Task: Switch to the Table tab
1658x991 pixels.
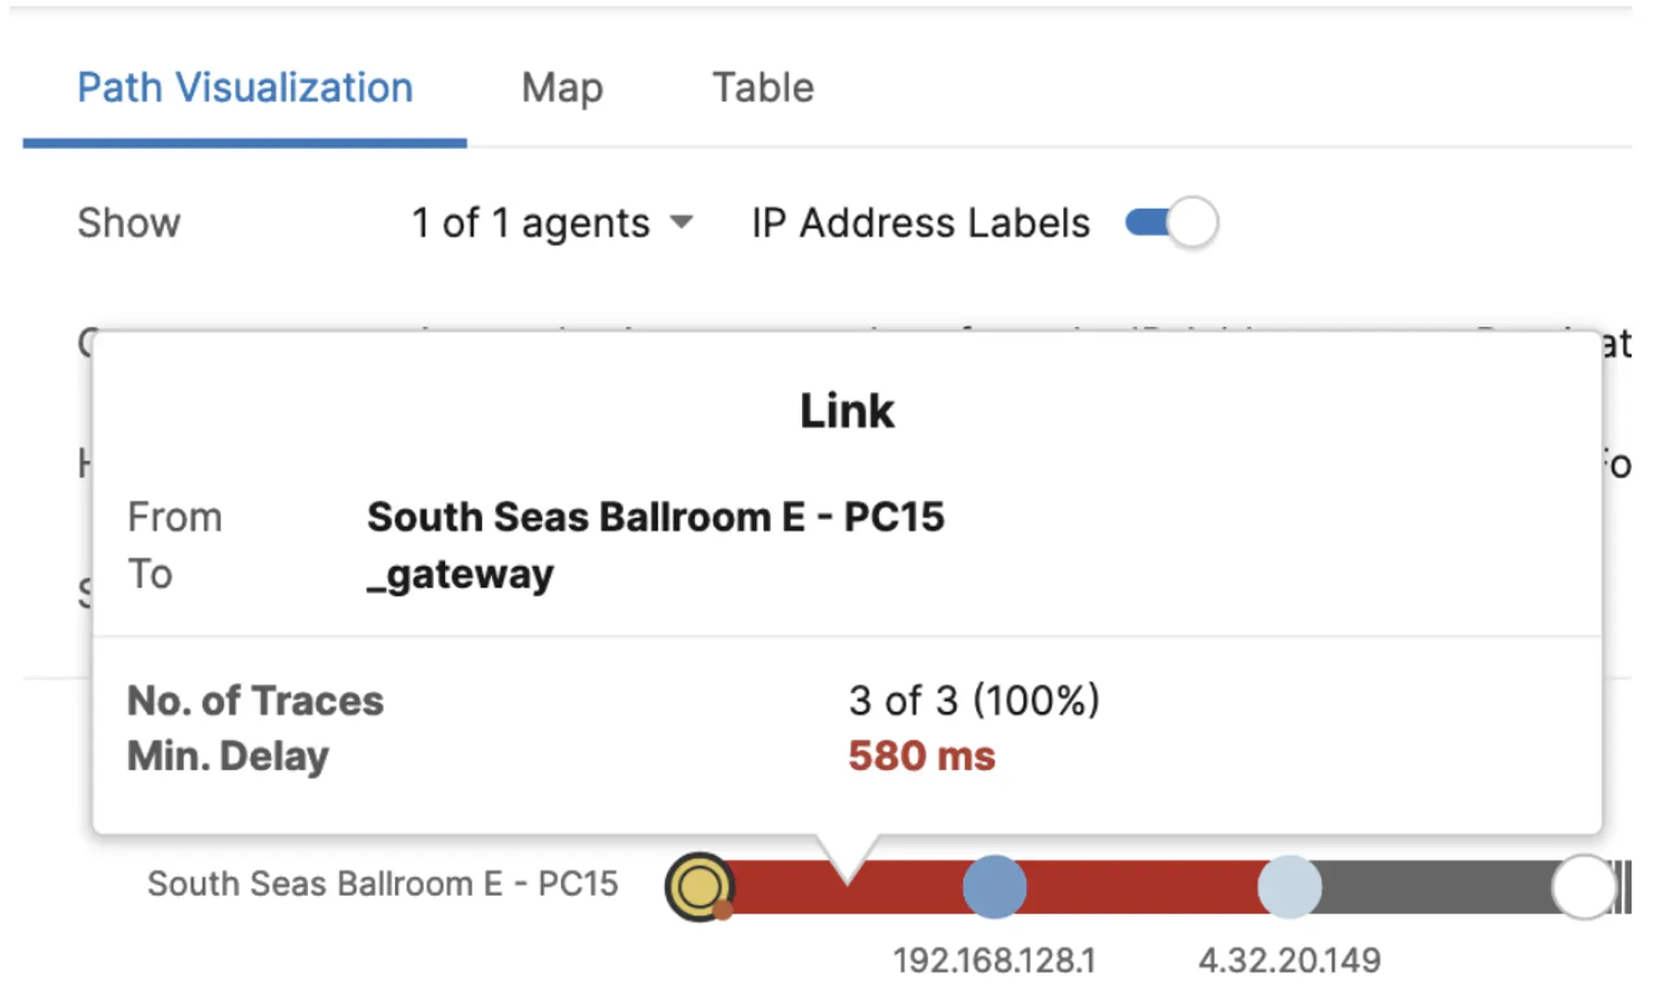Action: coord(762,87)
